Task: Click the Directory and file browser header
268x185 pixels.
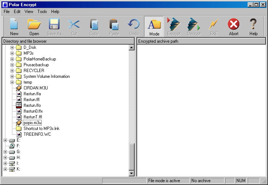Action: click(x=68, y=41)
